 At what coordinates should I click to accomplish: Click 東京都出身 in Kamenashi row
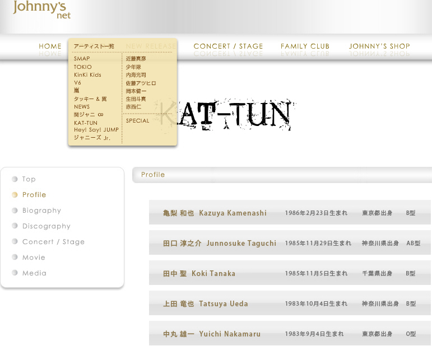point(377,213)
